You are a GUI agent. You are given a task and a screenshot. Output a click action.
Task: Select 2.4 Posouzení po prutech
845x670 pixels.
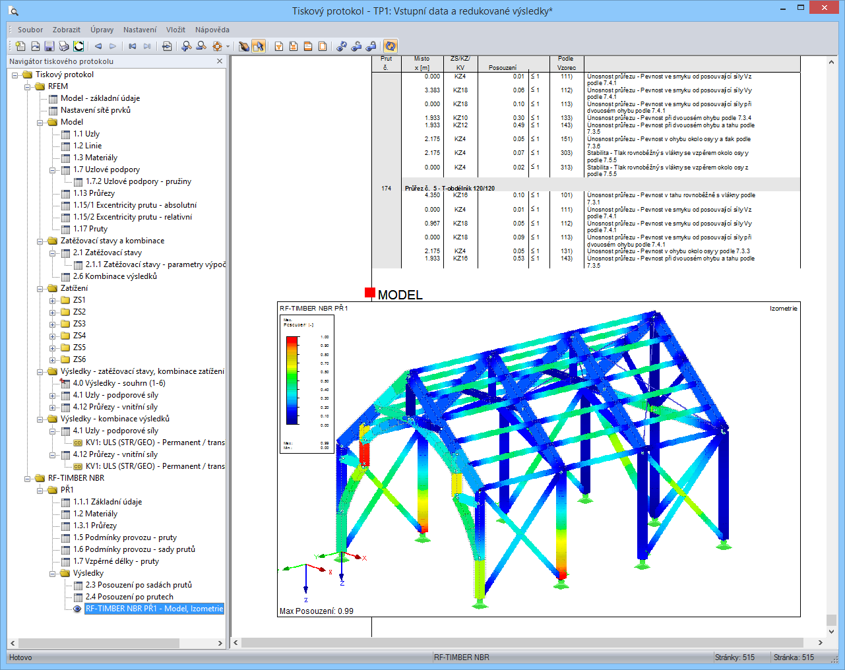129,597
